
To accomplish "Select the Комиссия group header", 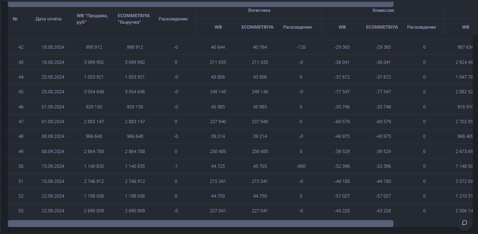I will tap(383, 10).
